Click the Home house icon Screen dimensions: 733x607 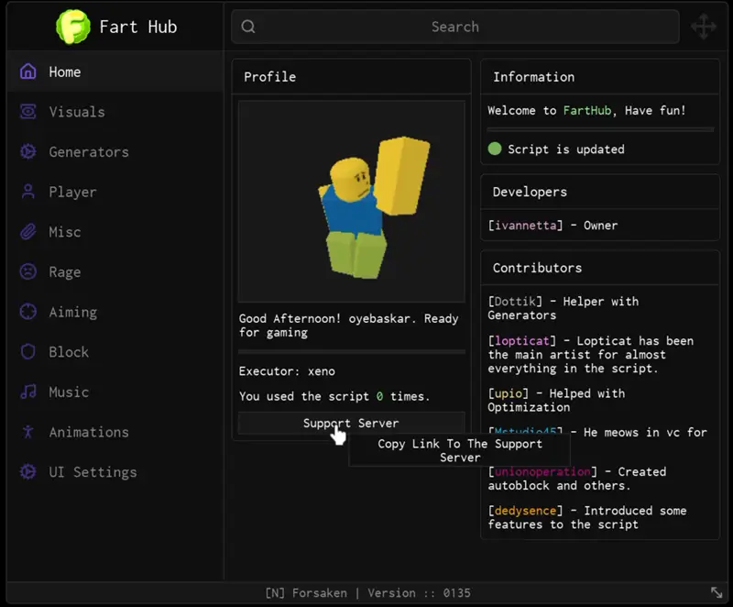point(28,72)
